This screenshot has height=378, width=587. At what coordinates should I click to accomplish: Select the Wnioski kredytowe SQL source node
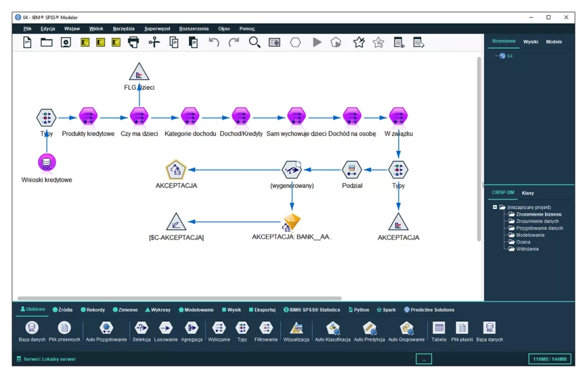pos(47,162)
